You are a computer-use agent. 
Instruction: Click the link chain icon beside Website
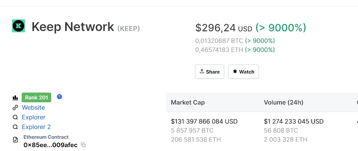(15, 107)
